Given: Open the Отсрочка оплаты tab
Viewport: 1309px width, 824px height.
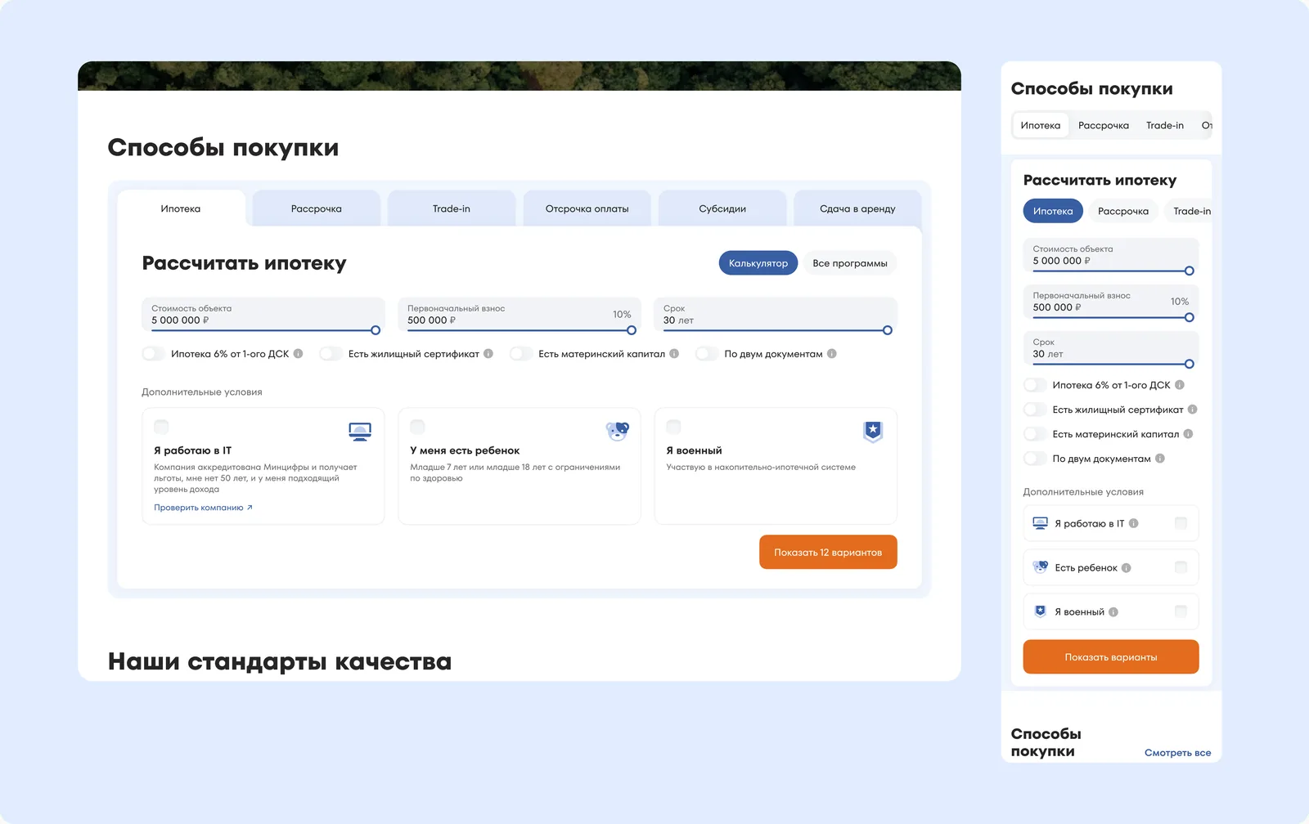Looking at the screenshot, I should click(587, 208).
